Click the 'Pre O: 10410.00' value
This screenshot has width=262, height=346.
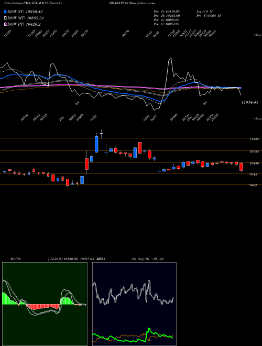pos(167,11)
